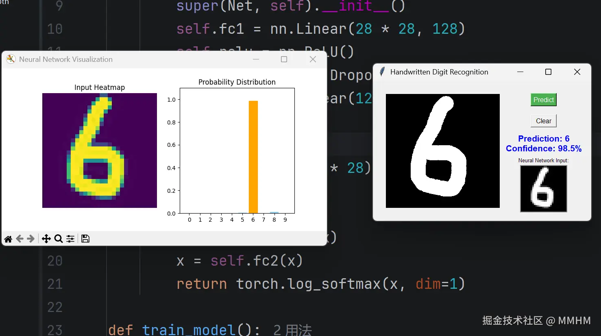This screenshot has height=336, width=601.
Task: Click the orange bar for digit 6
Action: (x=253, y=157)
